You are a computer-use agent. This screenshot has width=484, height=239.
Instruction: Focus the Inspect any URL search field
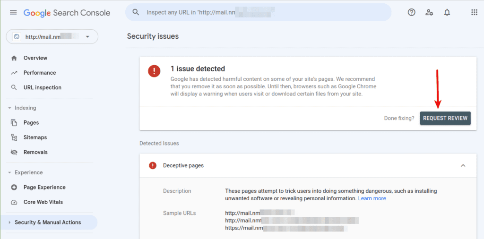[258, 12]
